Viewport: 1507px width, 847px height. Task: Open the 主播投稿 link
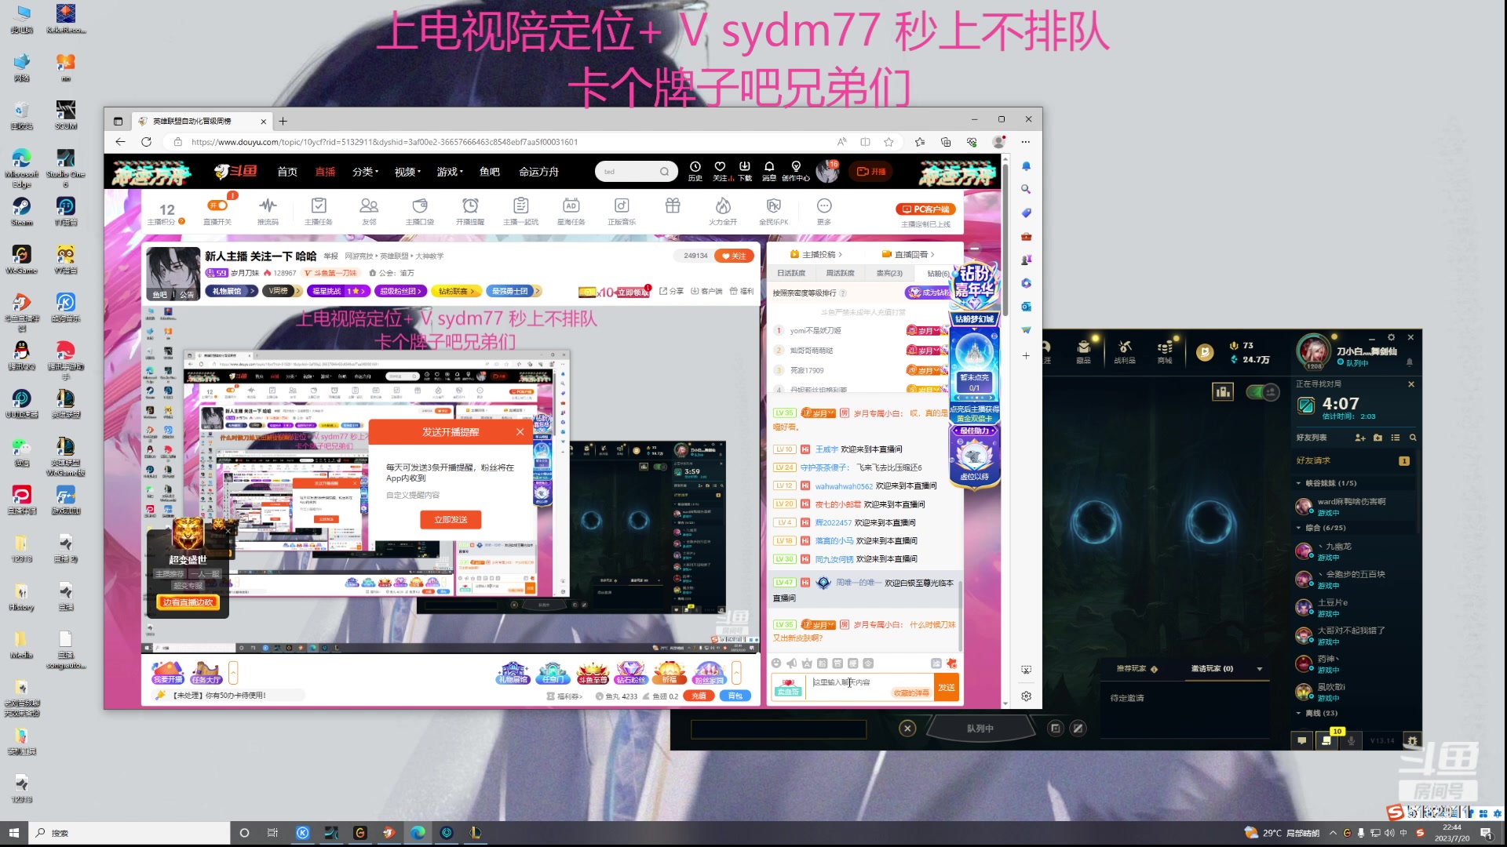[x=817, y=254]
